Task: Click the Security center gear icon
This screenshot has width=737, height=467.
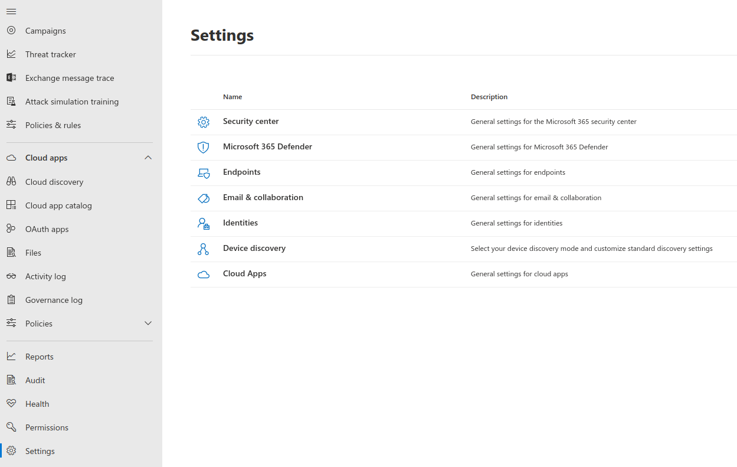Action: click(x=203, y=122)
